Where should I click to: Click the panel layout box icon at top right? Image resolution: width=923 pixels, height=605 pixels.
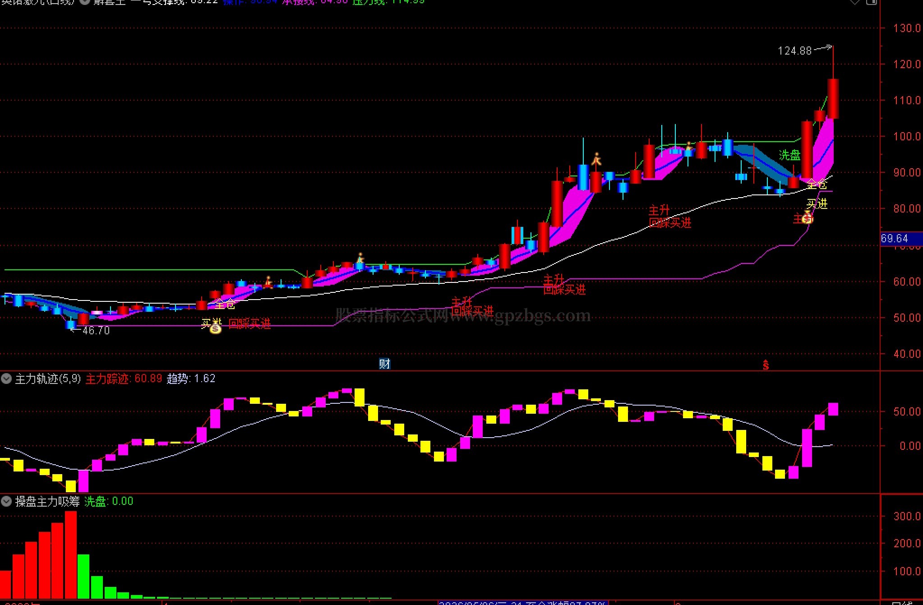pos(871,2)
